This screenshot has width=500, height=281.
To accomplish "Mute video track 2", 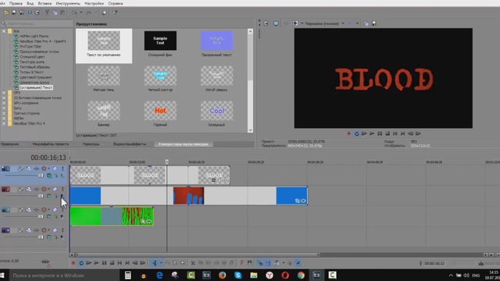I will click(55, 189).
